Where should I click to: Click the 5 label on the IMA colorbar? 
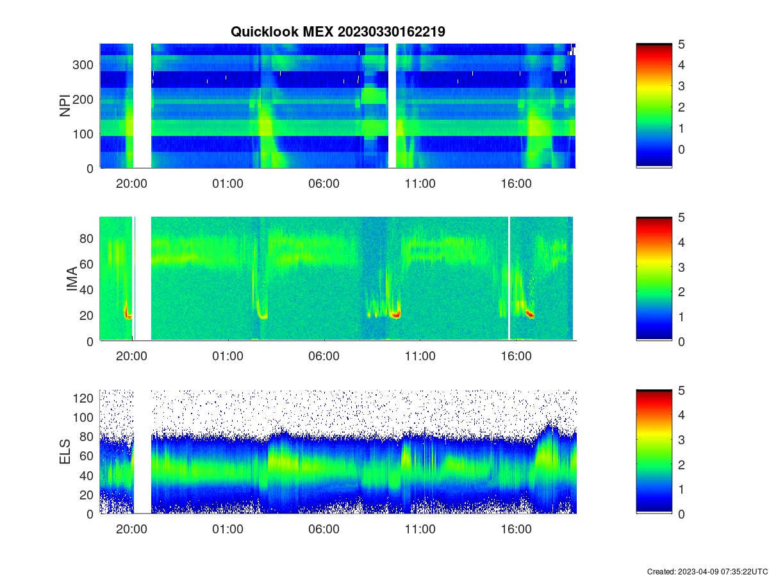pyautogui.click(x=682, y=217)
